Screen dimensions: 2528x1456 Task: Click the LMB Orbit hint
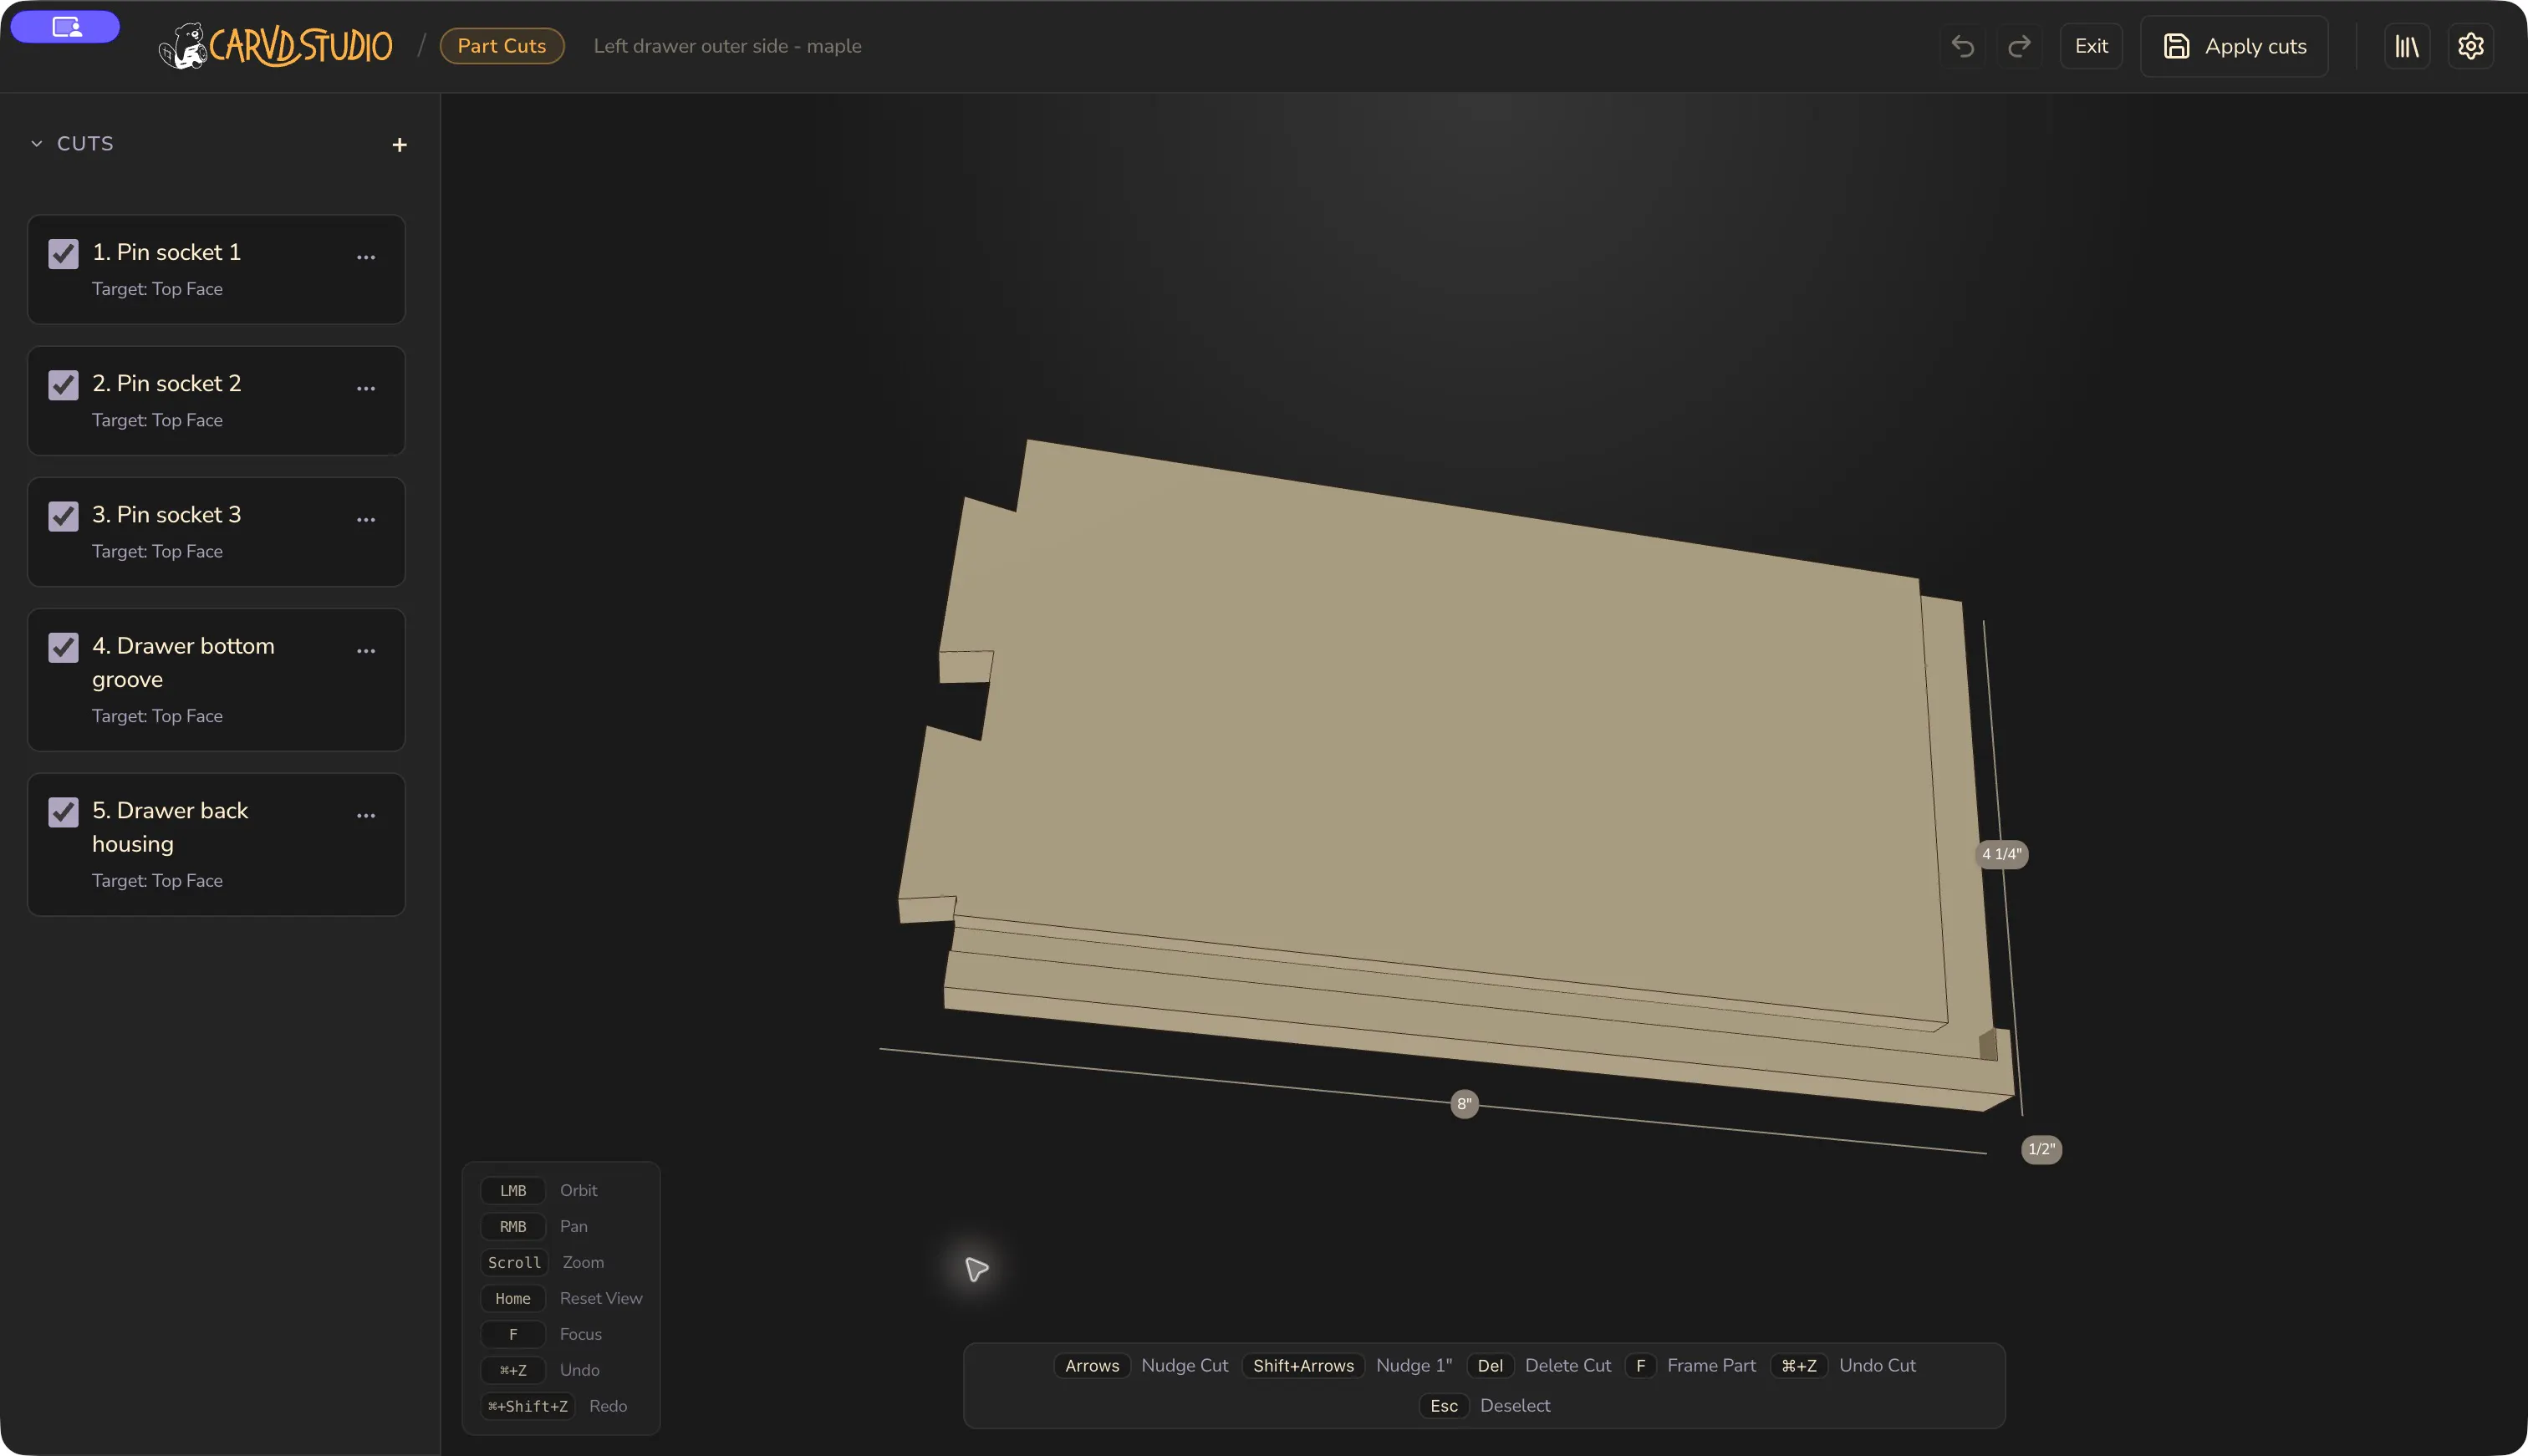coord(513,1190)
